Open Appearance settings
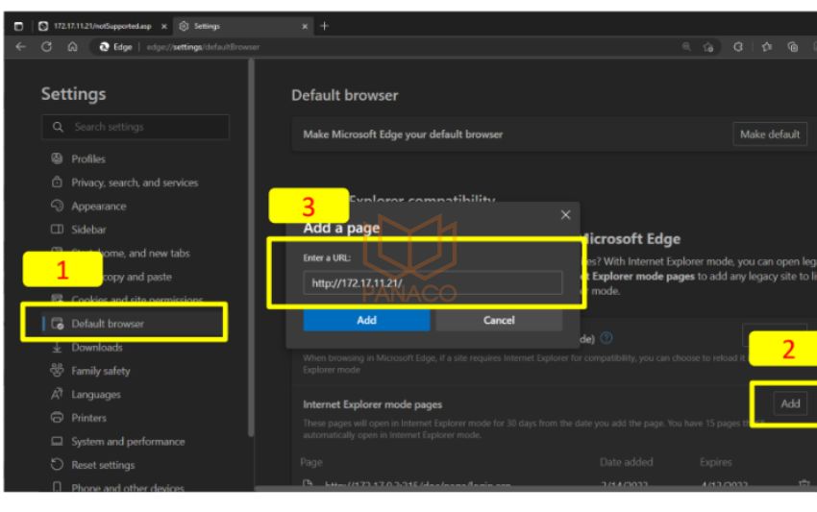Viewport: 817px width, 512px height. coord(98,207)
